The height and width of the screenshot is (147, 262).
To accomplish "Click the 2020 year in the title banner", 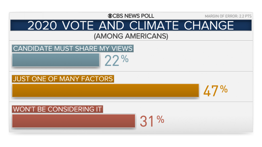I will [42, 25].
